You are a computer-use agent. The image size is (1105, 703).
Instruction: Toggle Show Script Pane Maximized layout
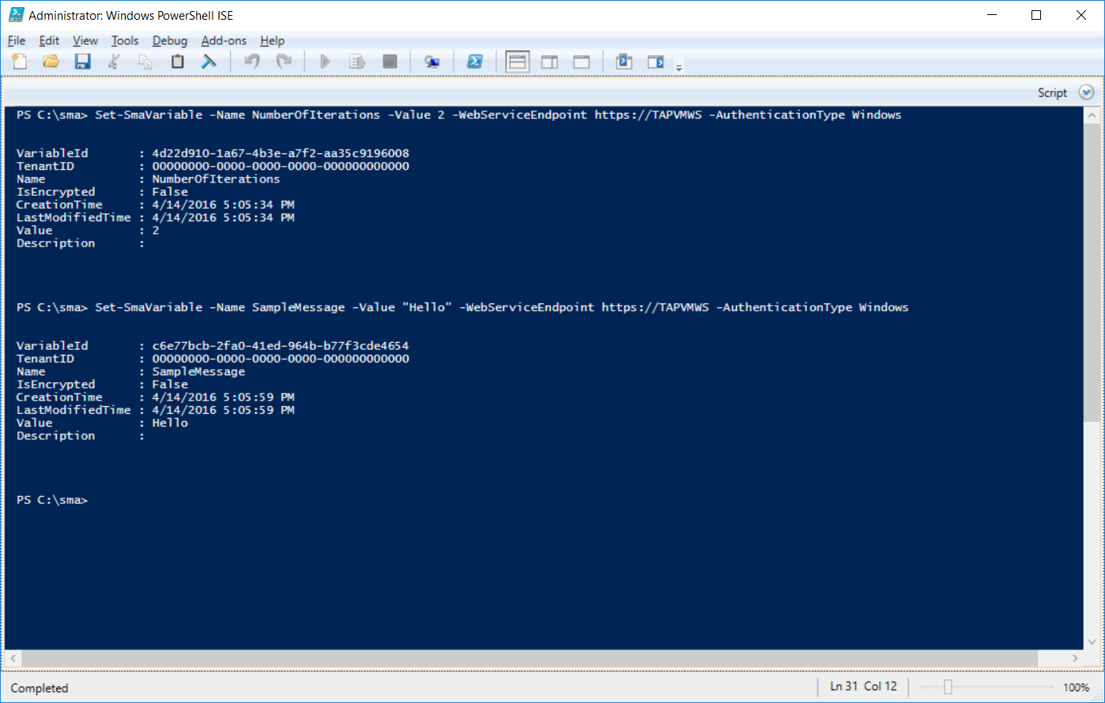coord(581,61)
